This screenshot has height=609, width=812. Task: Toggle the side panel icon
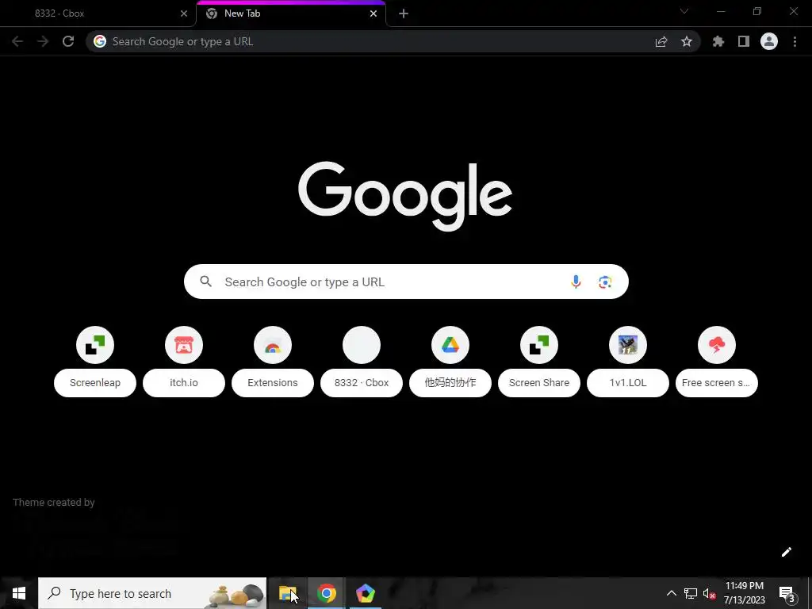pos(744,41)
